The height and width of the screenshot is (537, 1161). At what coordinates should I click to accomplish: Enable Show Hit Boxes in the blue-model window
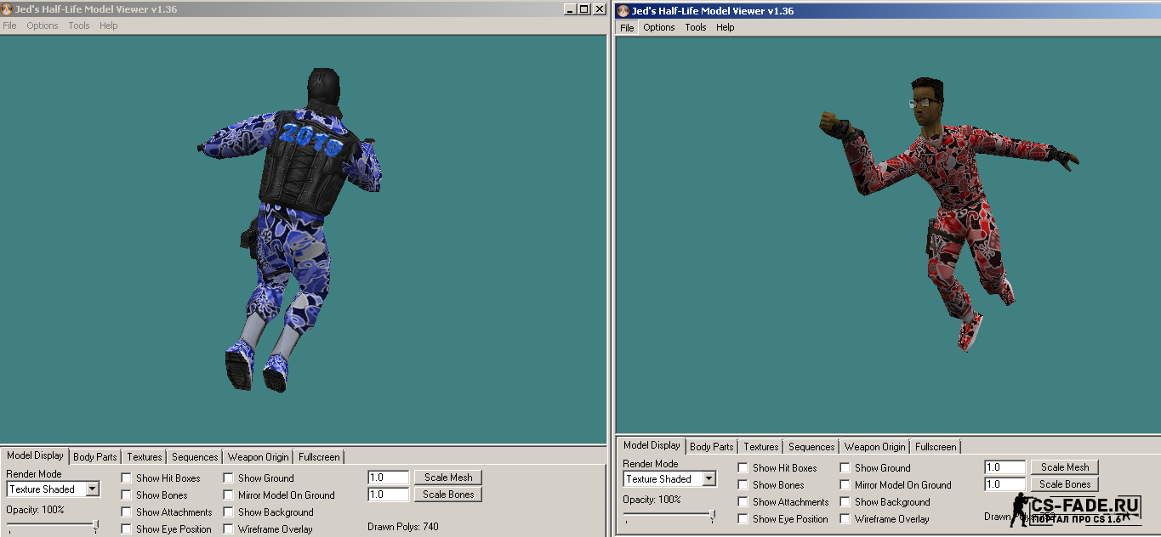pos(127,478)
